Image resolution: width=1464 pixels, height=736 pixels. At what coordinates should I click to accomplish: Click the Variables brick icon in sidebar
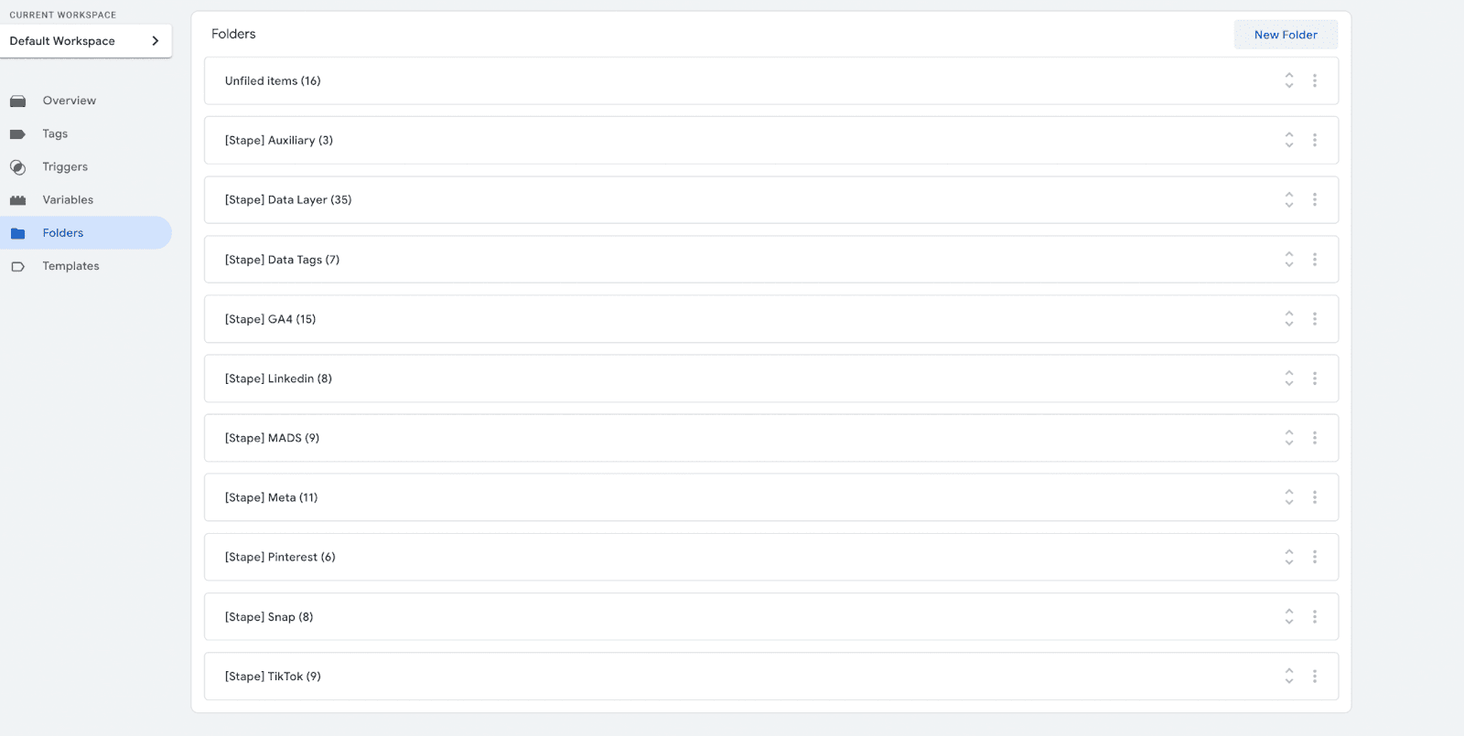tap(17, 200)
